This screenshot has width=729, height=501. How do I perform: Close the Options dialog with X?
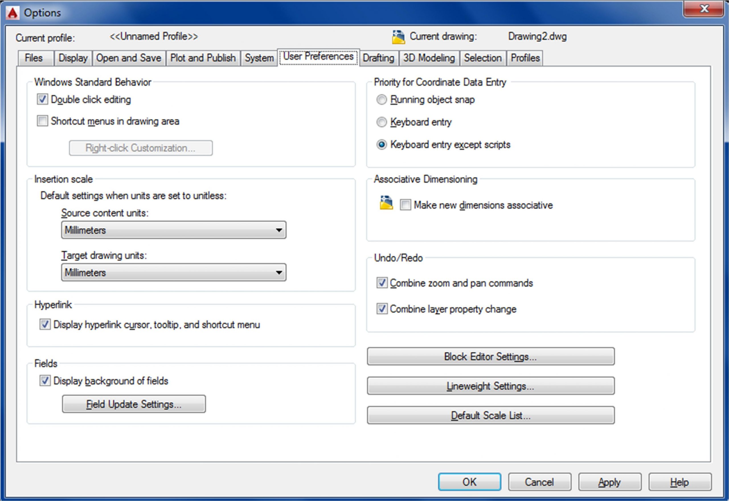(704, 9)
